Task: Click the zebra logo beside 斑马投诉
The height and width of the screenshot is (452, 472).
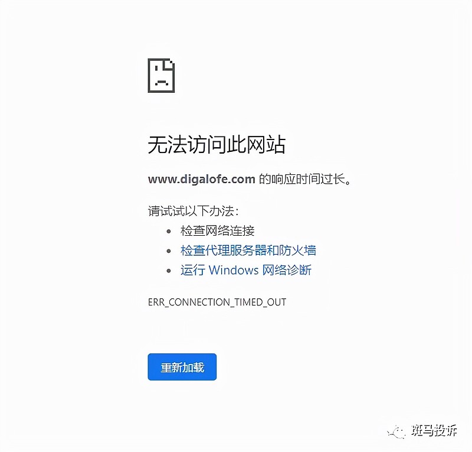Action: pyautogui.click(x=396, y=433)
